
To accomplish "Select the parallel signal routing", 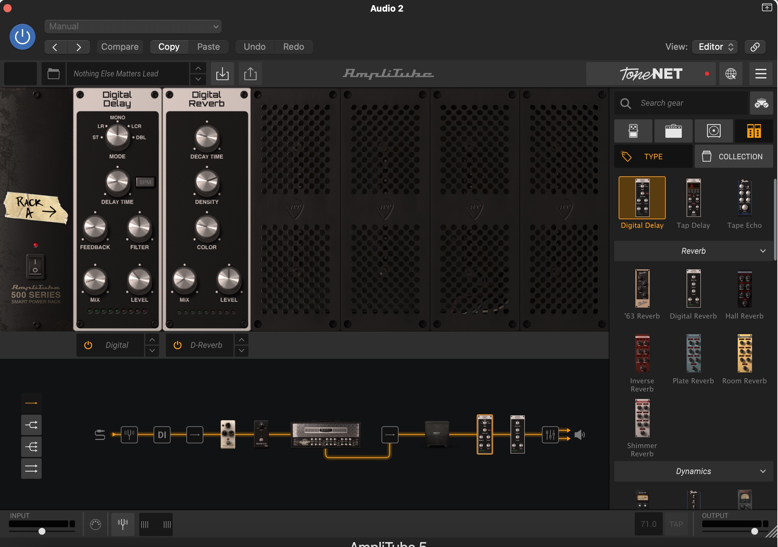I will pyautogui.click(x=31, y=469).
